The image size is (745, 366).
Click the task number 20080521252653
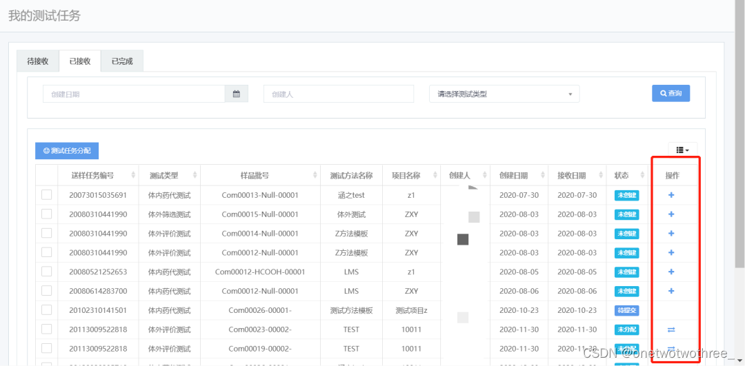click(98, 272)
